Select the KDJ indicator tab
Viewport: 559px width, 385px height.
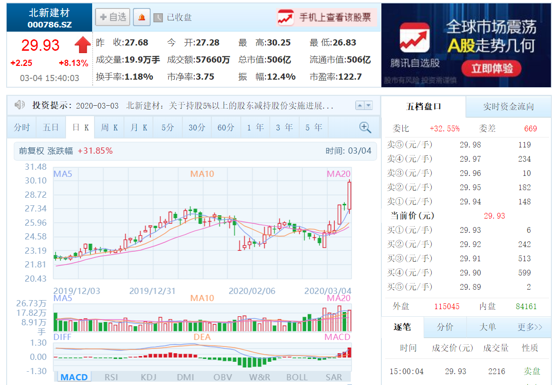coord(148,377)
